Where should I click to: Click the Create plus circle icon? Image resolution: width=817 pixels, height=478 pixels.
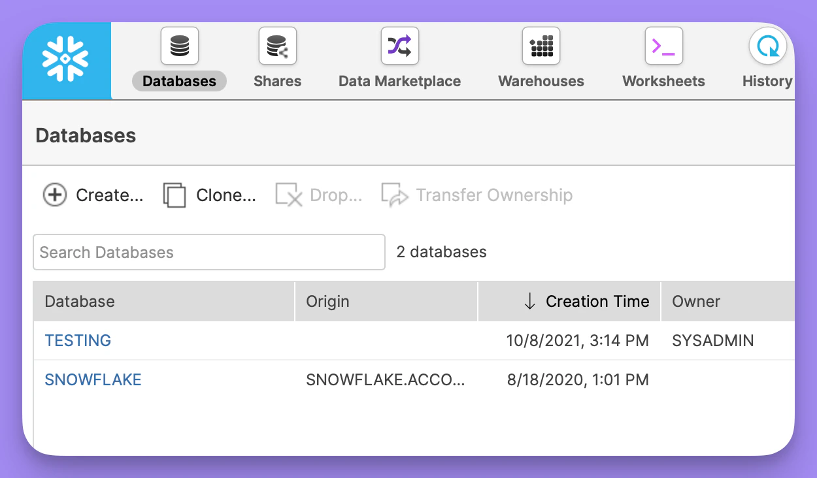pyautogui.click(x=55, y=195)
